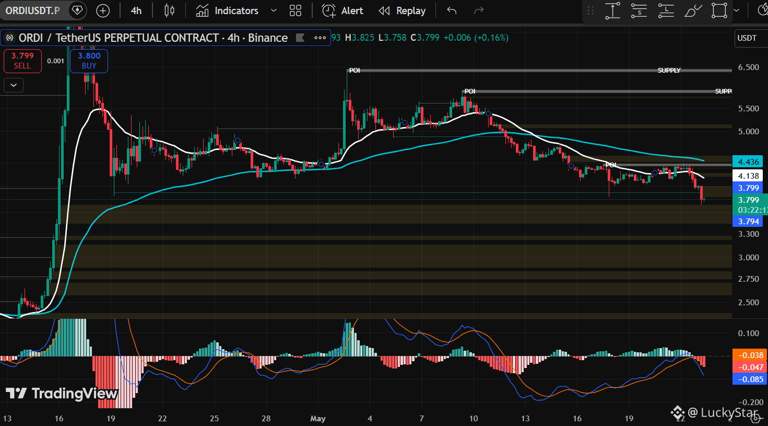Expand the favorite indicators dropdown arrow
Image resolution: width=768 pixels, height=426 pixels.
(x=274, y=10)
